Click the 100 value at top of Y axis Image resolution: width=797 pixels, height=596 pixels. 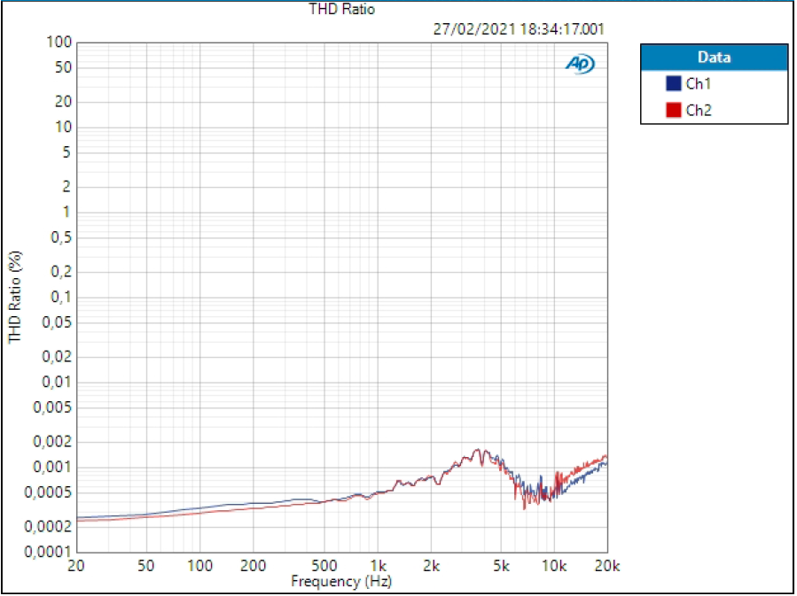[x=59, y=43]
